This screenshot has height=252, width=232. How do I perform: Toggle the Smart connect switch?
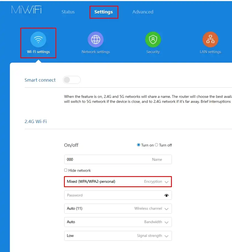tap(72, 80)
